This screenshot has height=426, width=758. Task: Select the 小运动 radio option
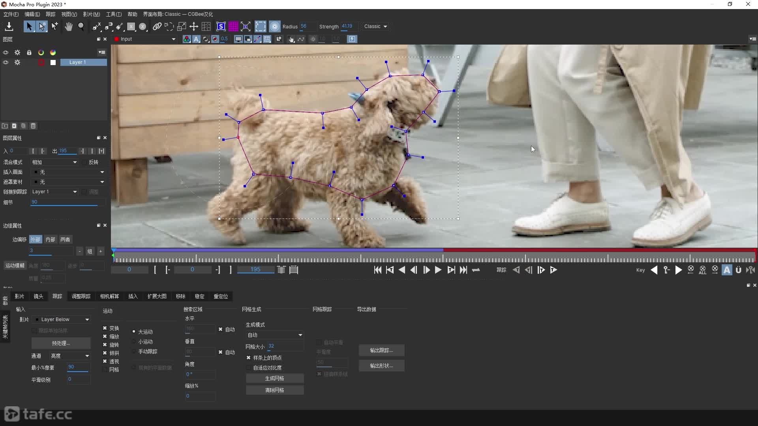134,342
